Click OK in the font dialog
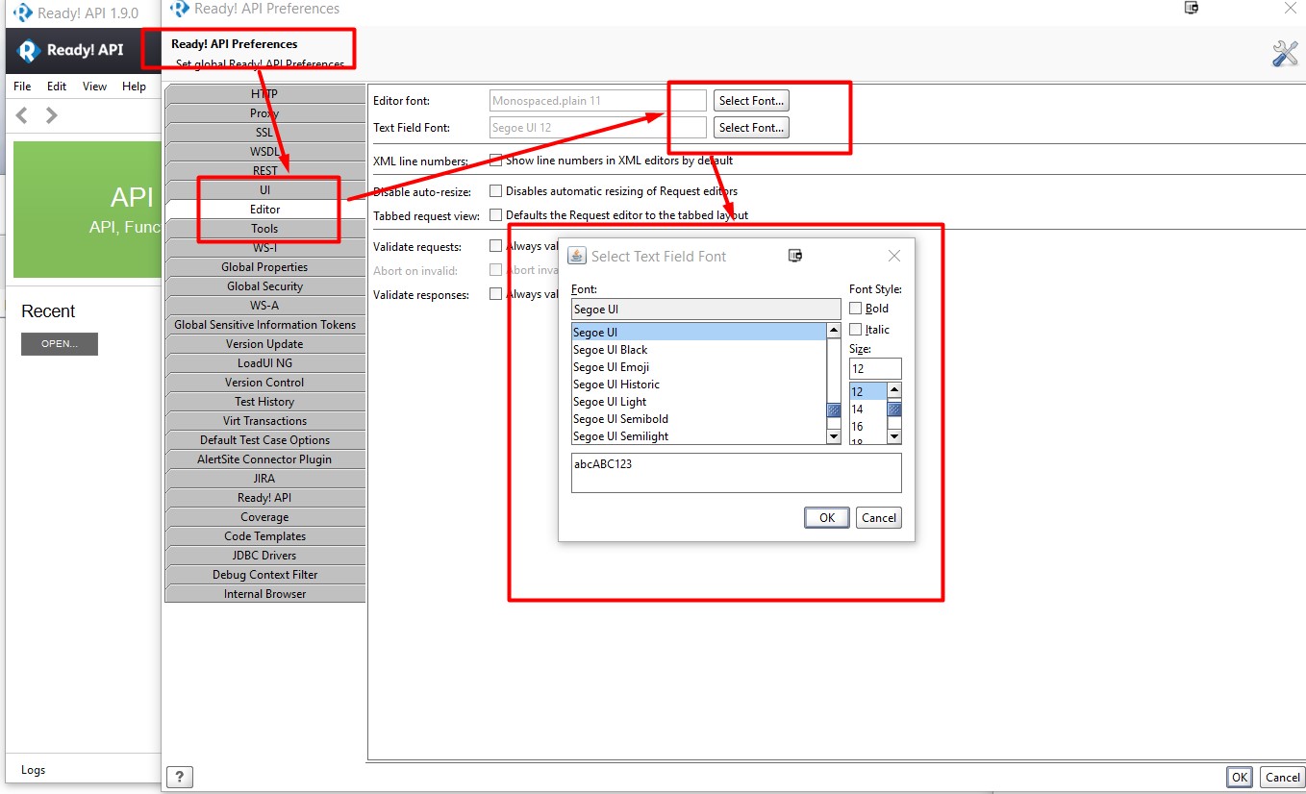 click(826, 517)
